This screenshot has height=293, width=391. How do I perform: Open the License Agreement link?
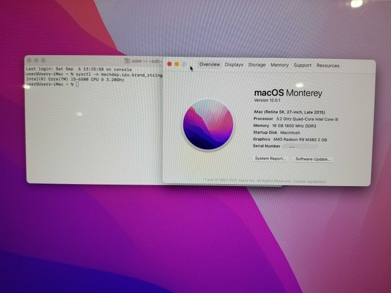pos(309,181)
